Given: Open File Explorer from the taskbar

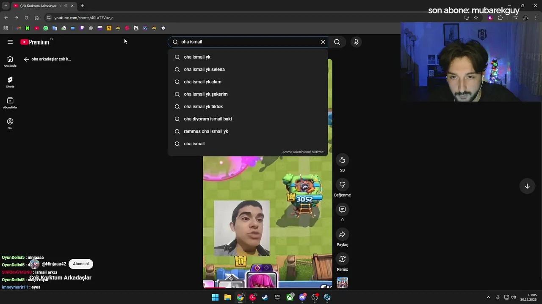Looking at the screenshot, I should click(227, 297).
